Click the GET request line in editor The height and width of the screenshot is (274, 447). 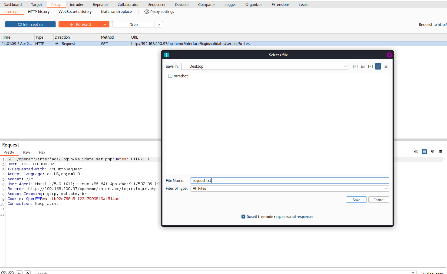click(78, 159)
